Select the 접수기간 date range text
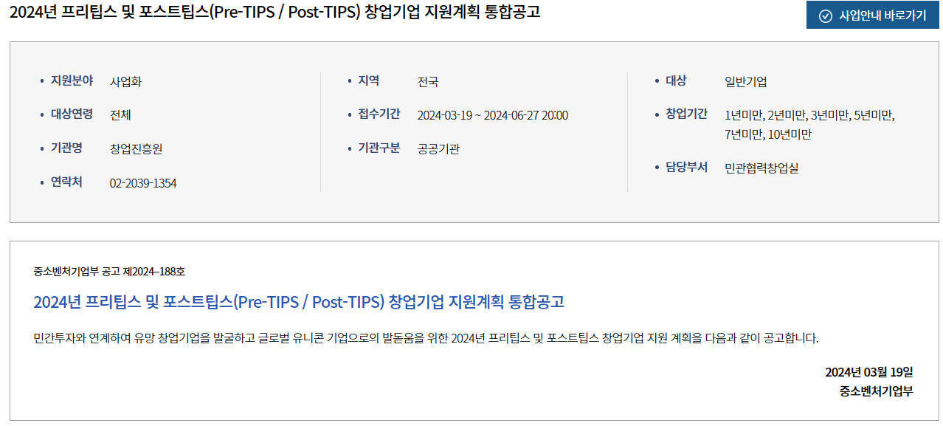The height and width of the screenshot is (426, 943). (x=493, y=115)
